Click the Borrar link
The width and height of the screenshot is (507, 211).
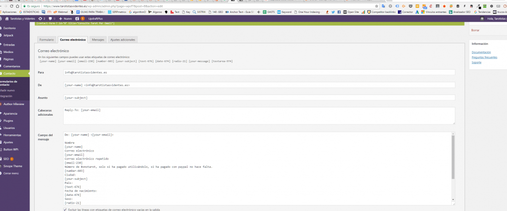(x=475, y=30)
